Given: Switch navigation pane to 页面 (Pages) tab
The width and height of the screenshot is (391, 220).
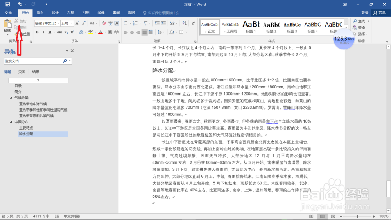Looking at the screenshot, I should click(22, 72).
